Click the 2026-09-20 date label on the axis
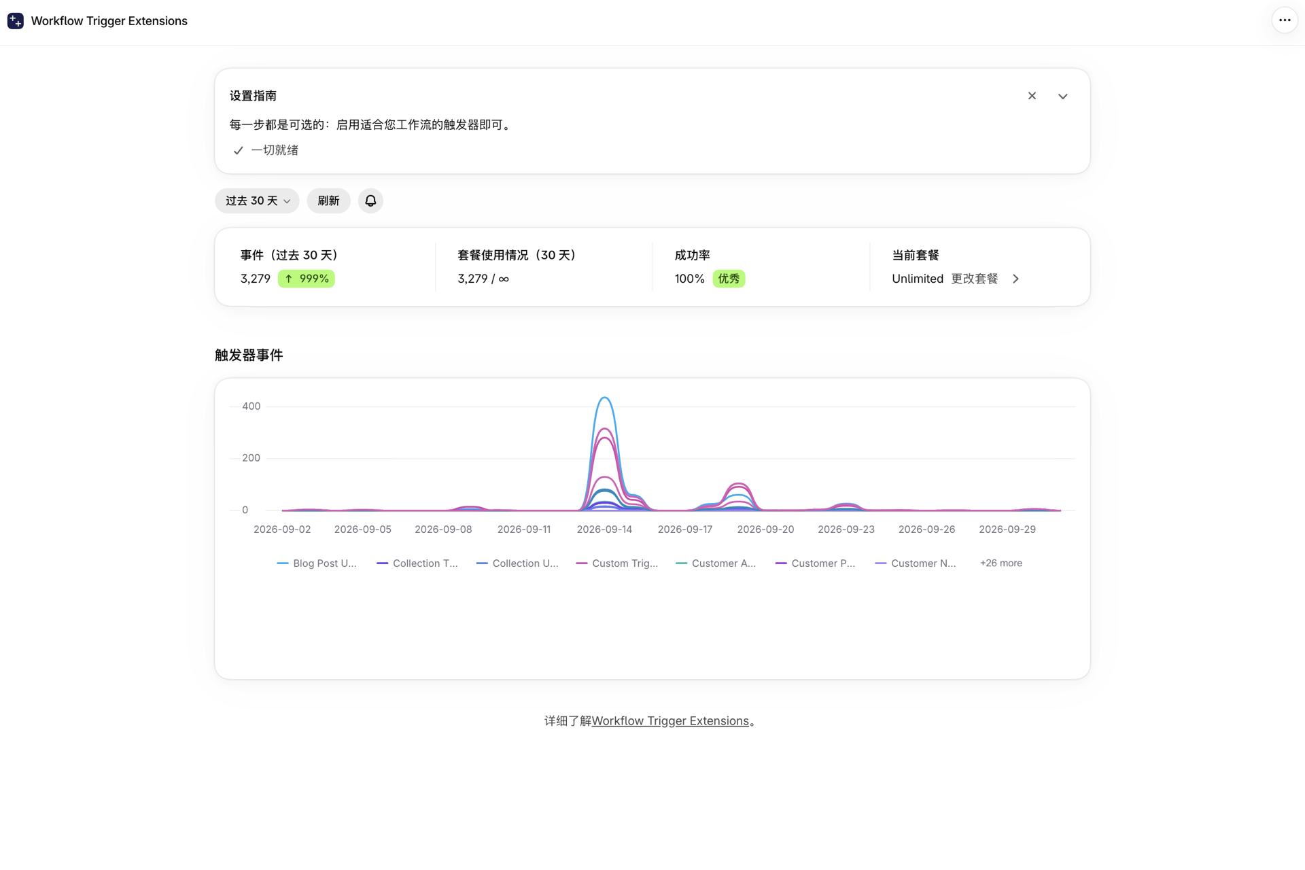1305x870 pixels. click(x=765, y=529)
